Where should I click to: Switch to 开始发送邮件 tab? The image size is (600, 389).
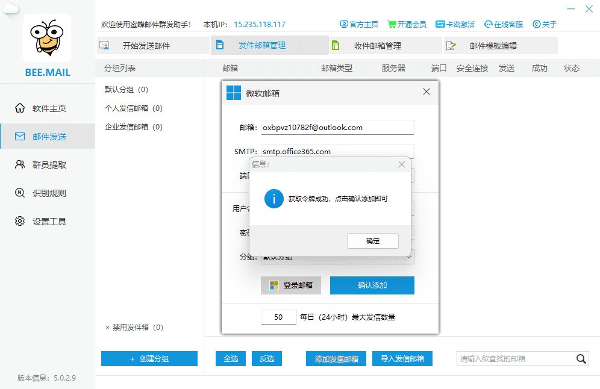coord(153,46)
